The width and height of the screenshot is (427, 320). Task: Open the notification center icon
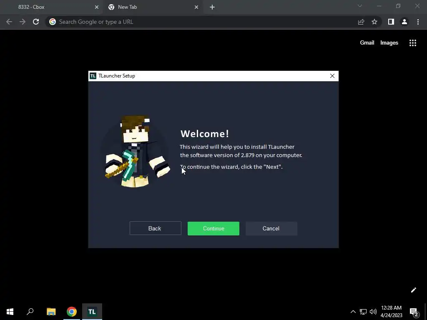pyautogui.click(x=414, y=312)
